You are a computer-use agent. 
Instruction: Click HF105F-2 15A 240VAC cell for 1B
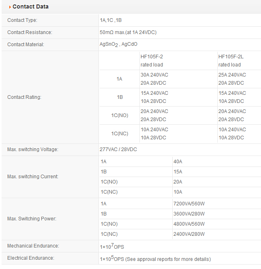[154, 93]
